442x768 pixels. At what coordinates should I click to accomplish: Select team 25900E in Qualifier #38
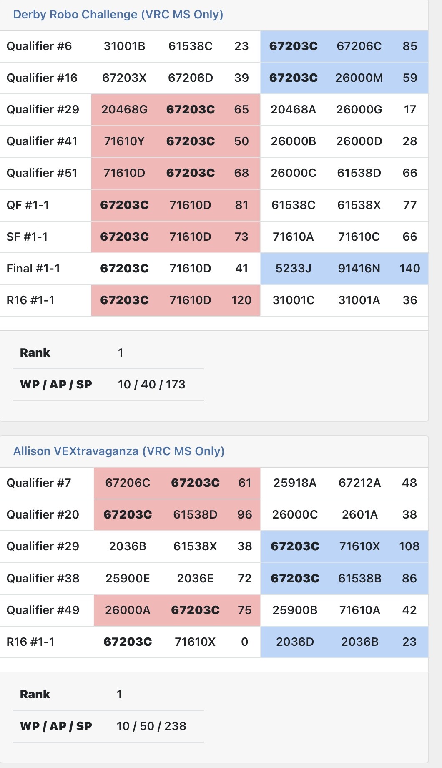point(128,579)
